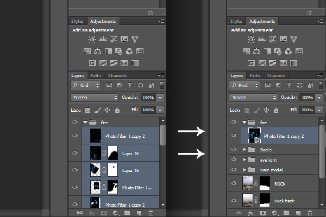Hide the Layer 15 layer
Viewport: 326px width, 217px height.
tap(75, 170)
